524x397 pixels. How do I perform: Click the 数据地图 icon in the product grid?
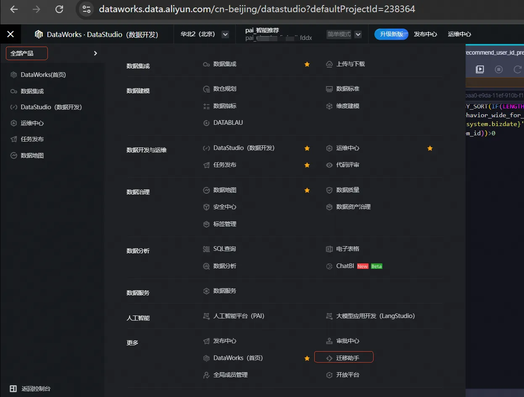click(206, 190)
